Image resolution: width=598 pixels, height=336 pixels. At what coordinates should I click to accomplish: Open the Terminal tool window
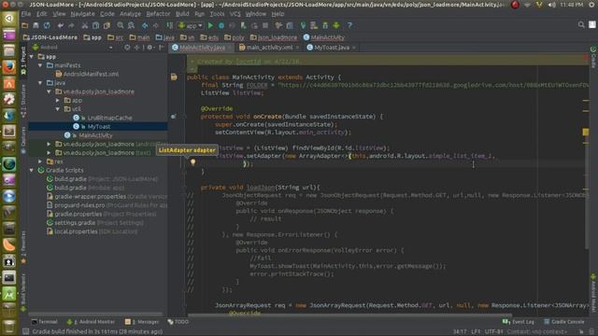tap(45, 322)
